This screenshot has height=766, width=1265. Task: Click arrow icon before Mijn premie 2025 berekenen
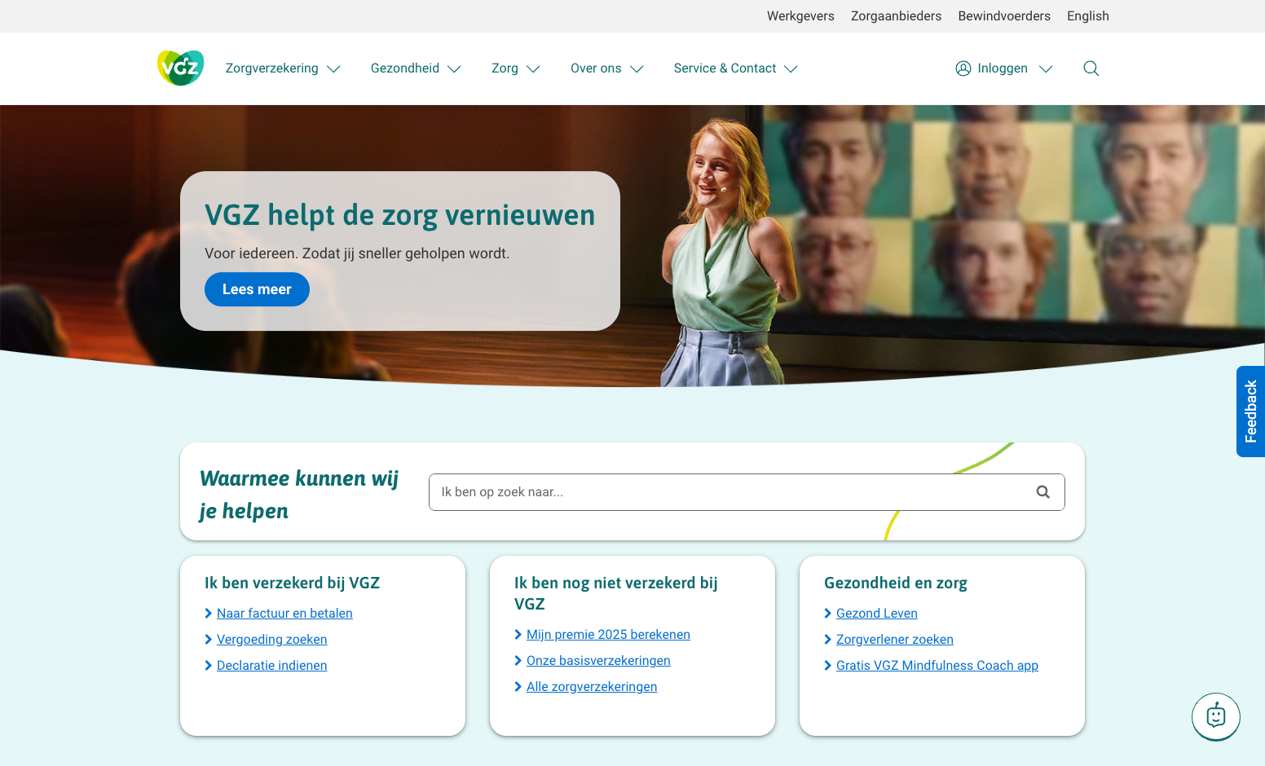[x=518, y=635]
